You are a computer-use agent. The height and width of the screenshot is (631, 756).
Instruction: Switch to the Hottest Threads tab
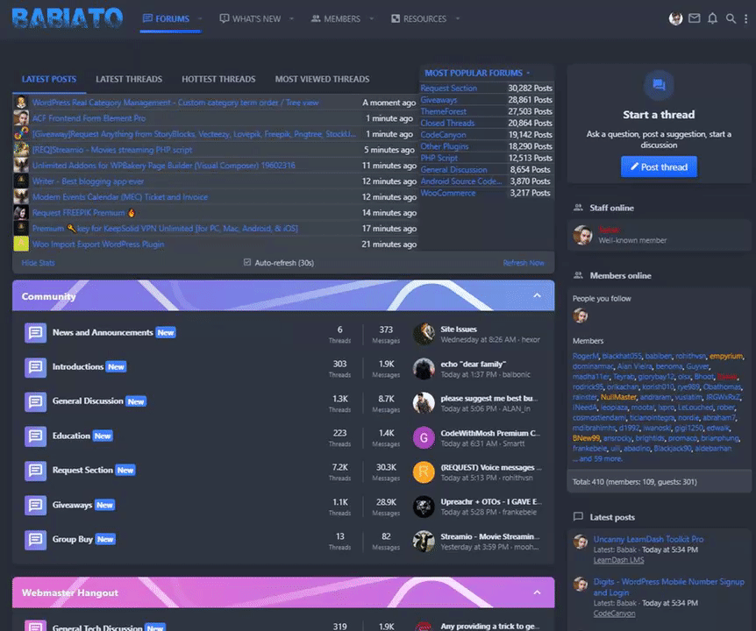pos(218,79)
